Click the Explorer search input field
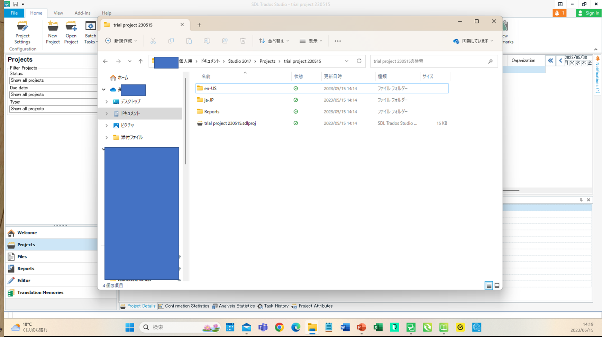 tap(429, 61)
